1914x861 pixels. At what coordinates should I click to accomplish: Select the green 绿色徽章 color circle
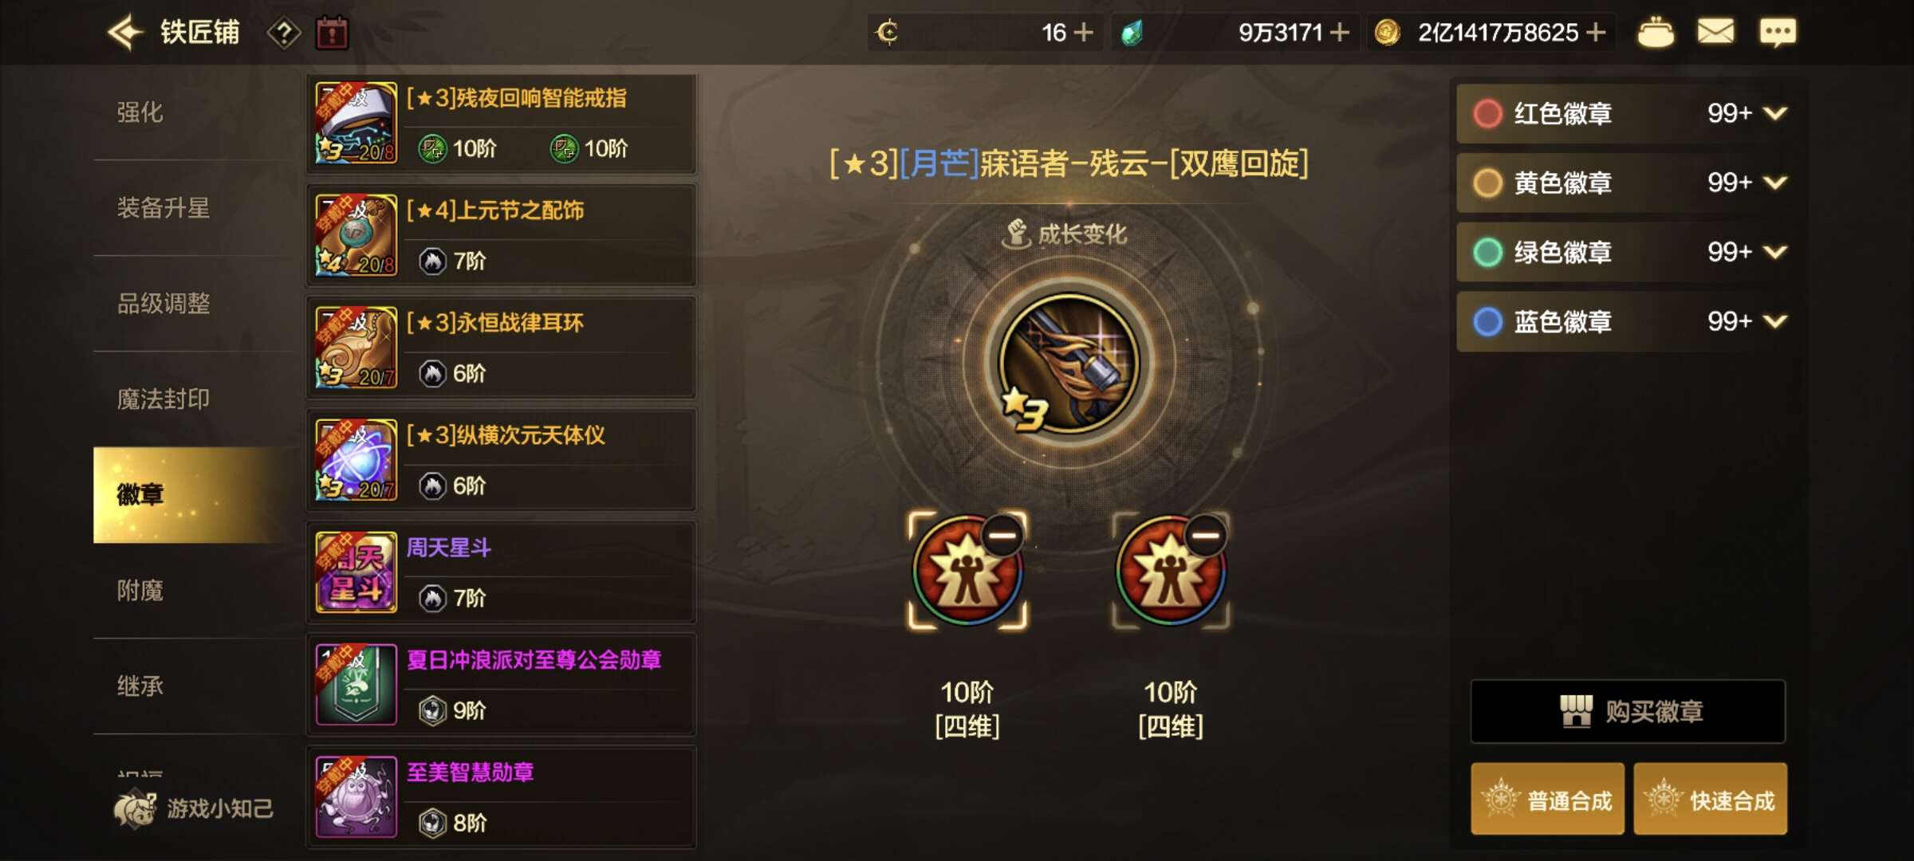point(1487,252)
